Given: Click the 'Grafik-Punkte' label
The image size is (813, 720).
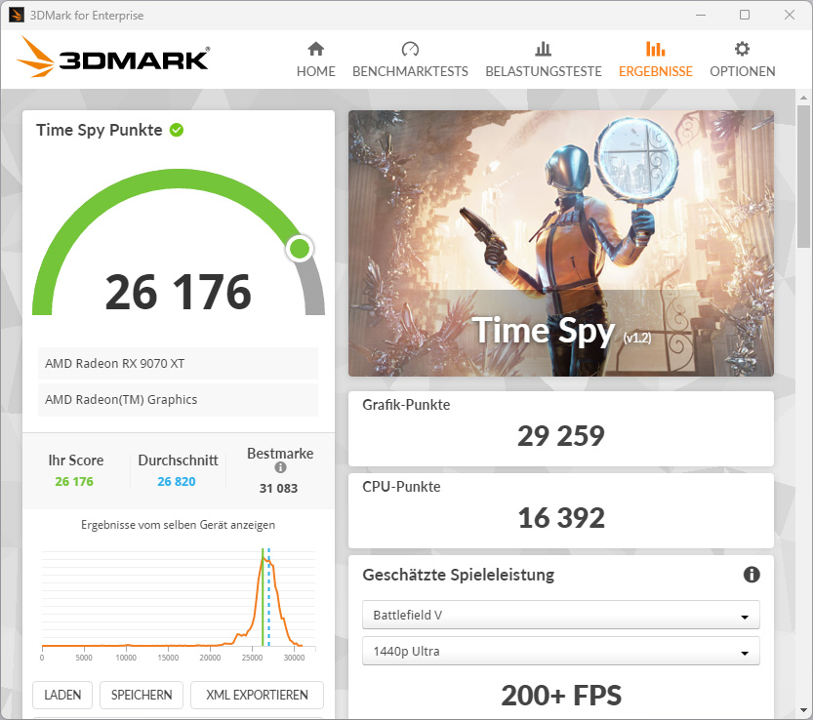Looking at the screenshot, I should [406, 404].
